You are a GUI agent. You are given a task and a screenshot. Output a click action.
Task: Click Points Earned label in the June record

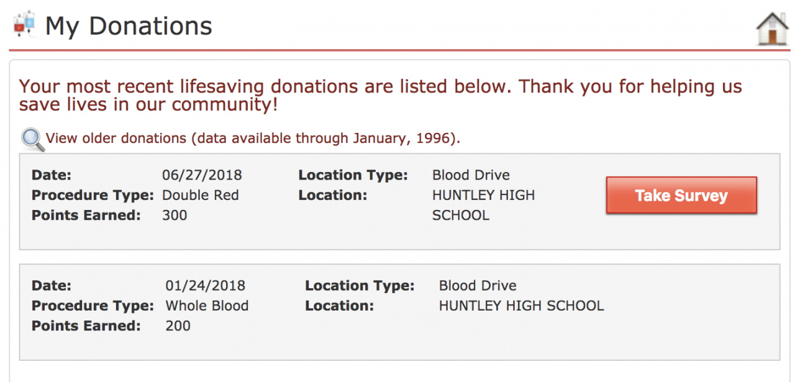pyautogui.click(x=86, y=215)
